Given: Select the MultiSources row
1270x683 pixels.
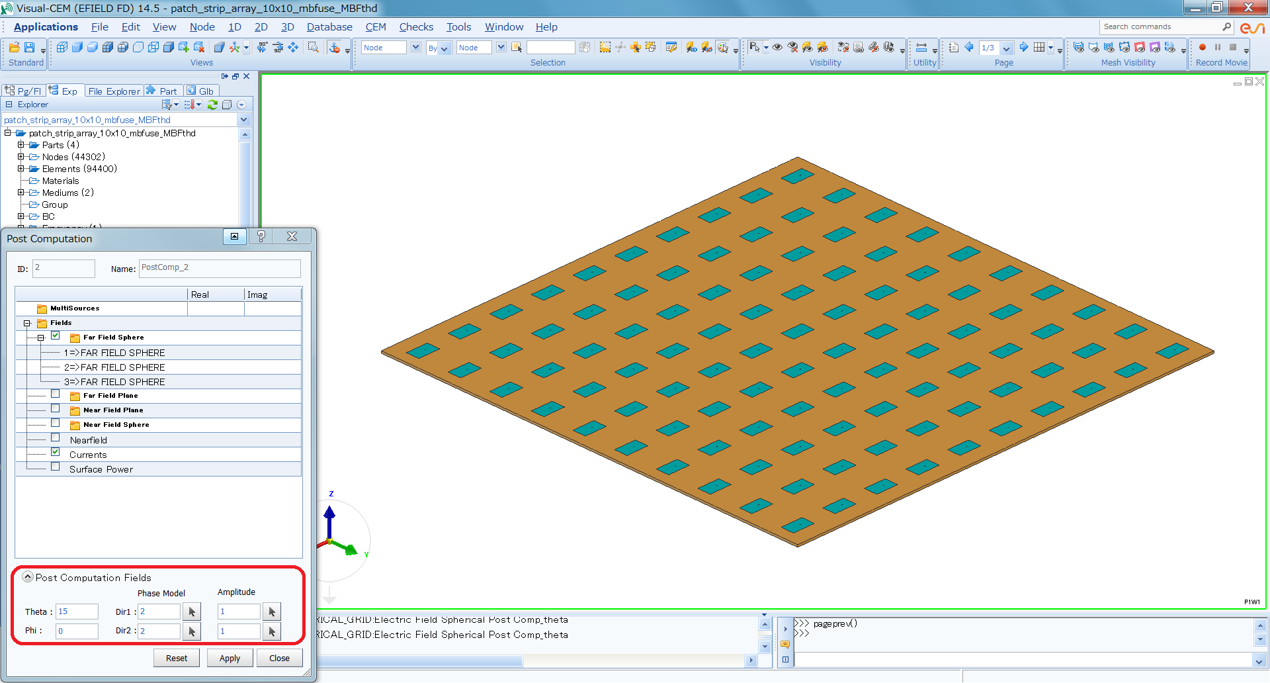Looking at the screenshot, I should tap(159, 308).
